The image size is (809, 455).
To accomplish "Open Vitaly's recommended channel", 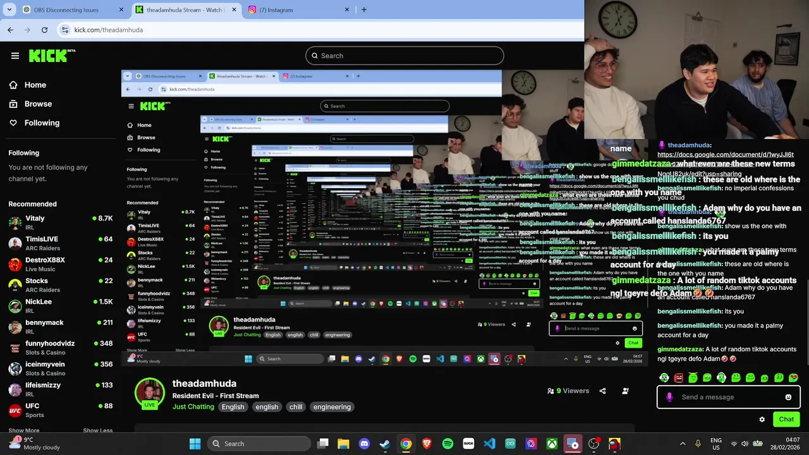I will tap(61, 222).
